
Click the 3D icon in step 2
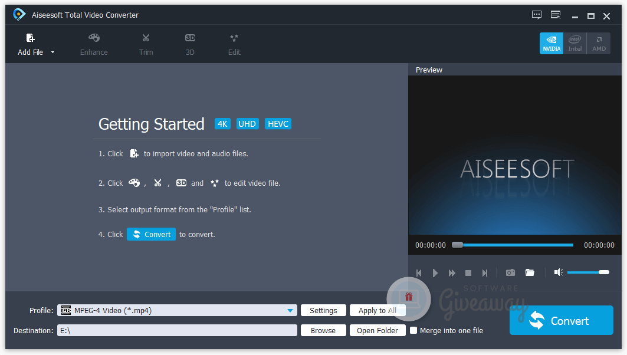[x=181, y=183]
